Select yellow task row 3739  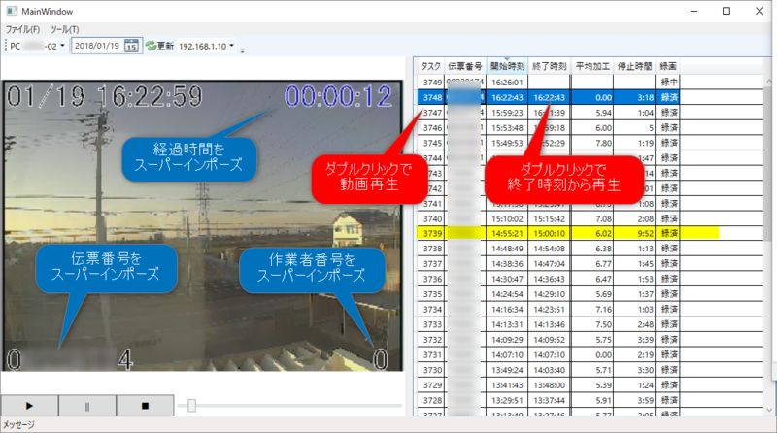click(x=567, y=233)
